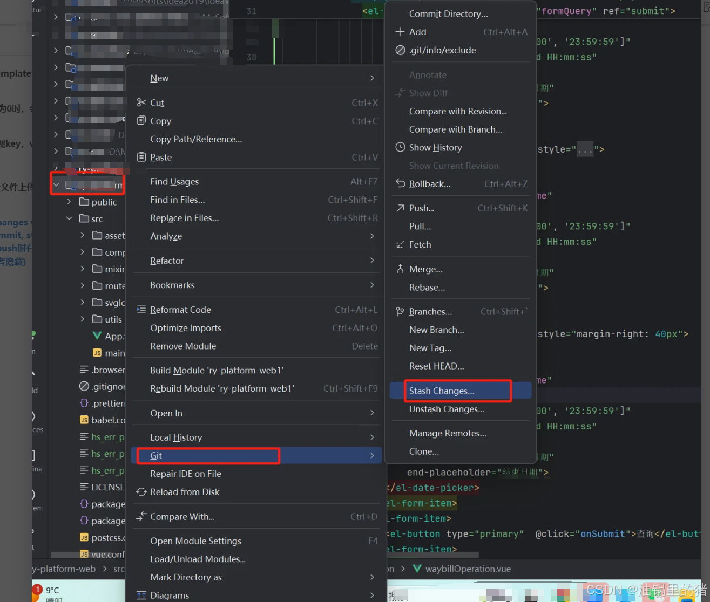Click the Compare With diff icon
Image resolution: width=710 pixels, height=602 pixels.
coord(141,516)
